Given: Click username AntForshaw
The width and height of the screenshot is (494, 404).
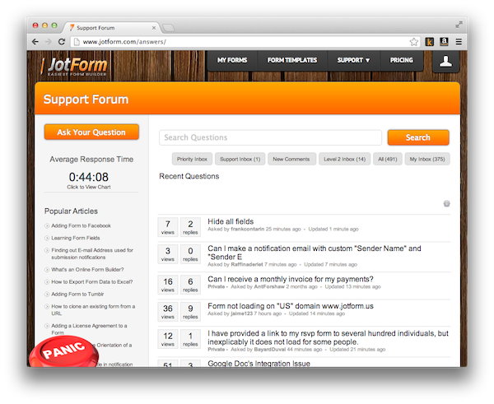Looking at the screenshot, I should click(x=269, y=287).
